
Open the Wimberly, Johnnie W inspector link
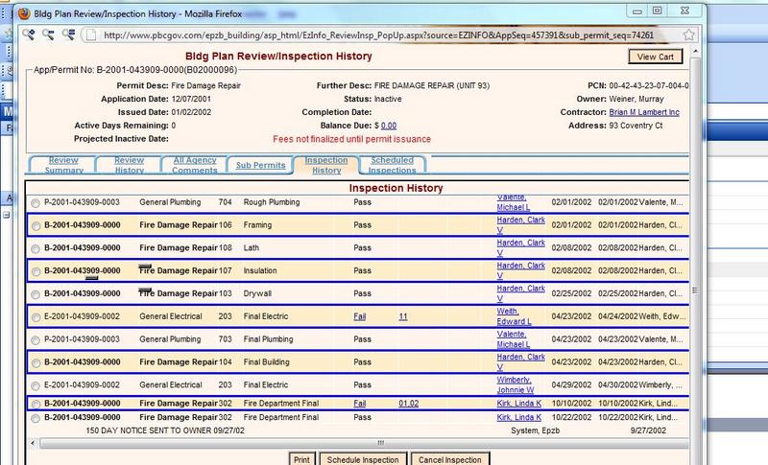pyautogui.click(x=516, y=384)
